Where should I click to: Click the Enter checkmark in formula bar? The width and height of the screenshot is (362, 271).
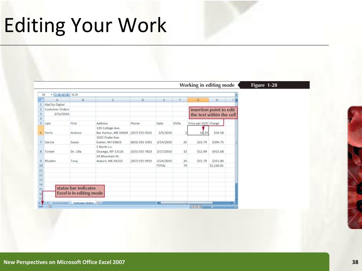click(x=63, y=95)
